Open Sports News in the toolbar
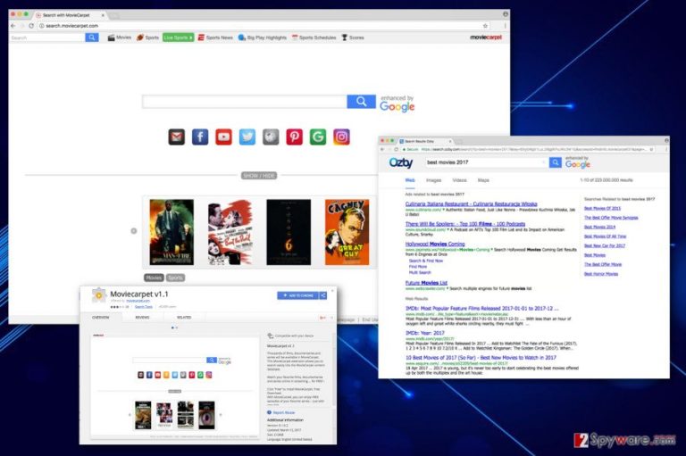 (x=215, y=37)
